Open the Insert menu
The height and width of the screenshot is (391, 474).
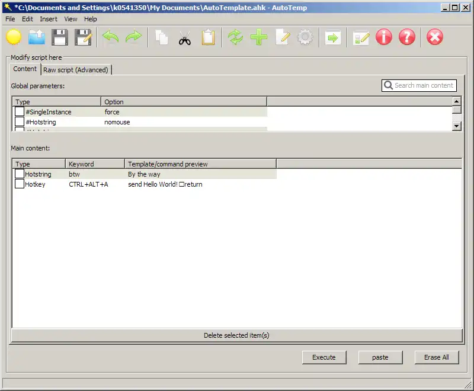point(49,19)
